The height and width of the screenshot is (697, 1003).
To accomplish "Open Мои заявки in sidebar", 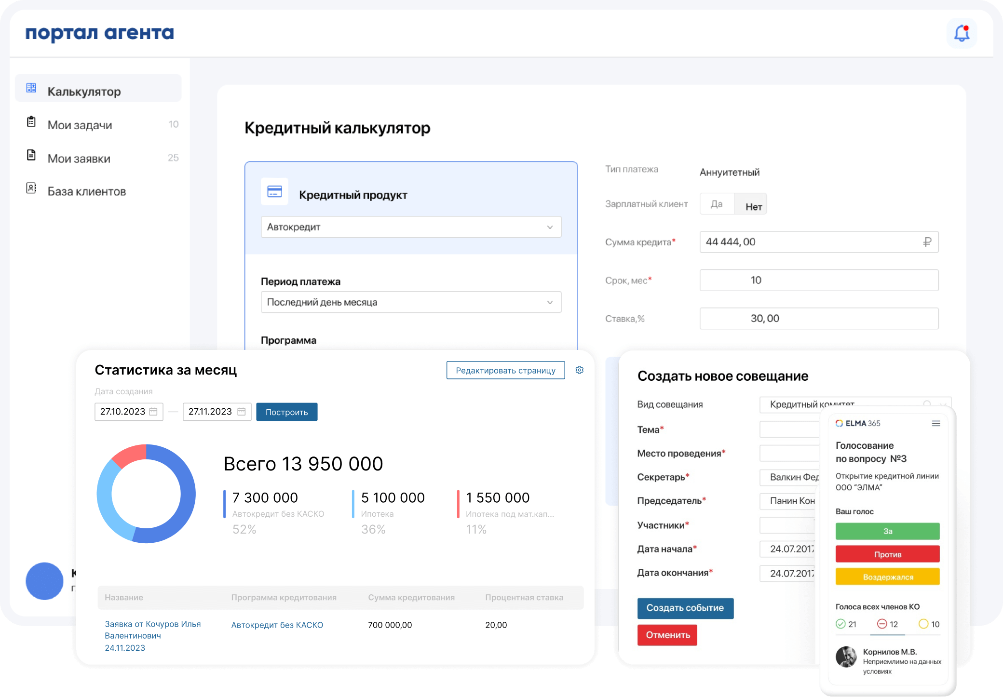I will coord(79,159).
